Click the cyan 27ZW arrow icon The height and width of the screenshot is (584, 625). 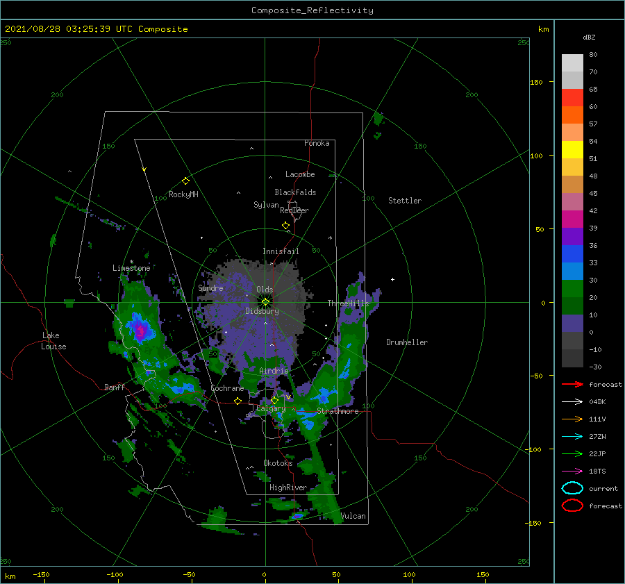click(572, 437)
